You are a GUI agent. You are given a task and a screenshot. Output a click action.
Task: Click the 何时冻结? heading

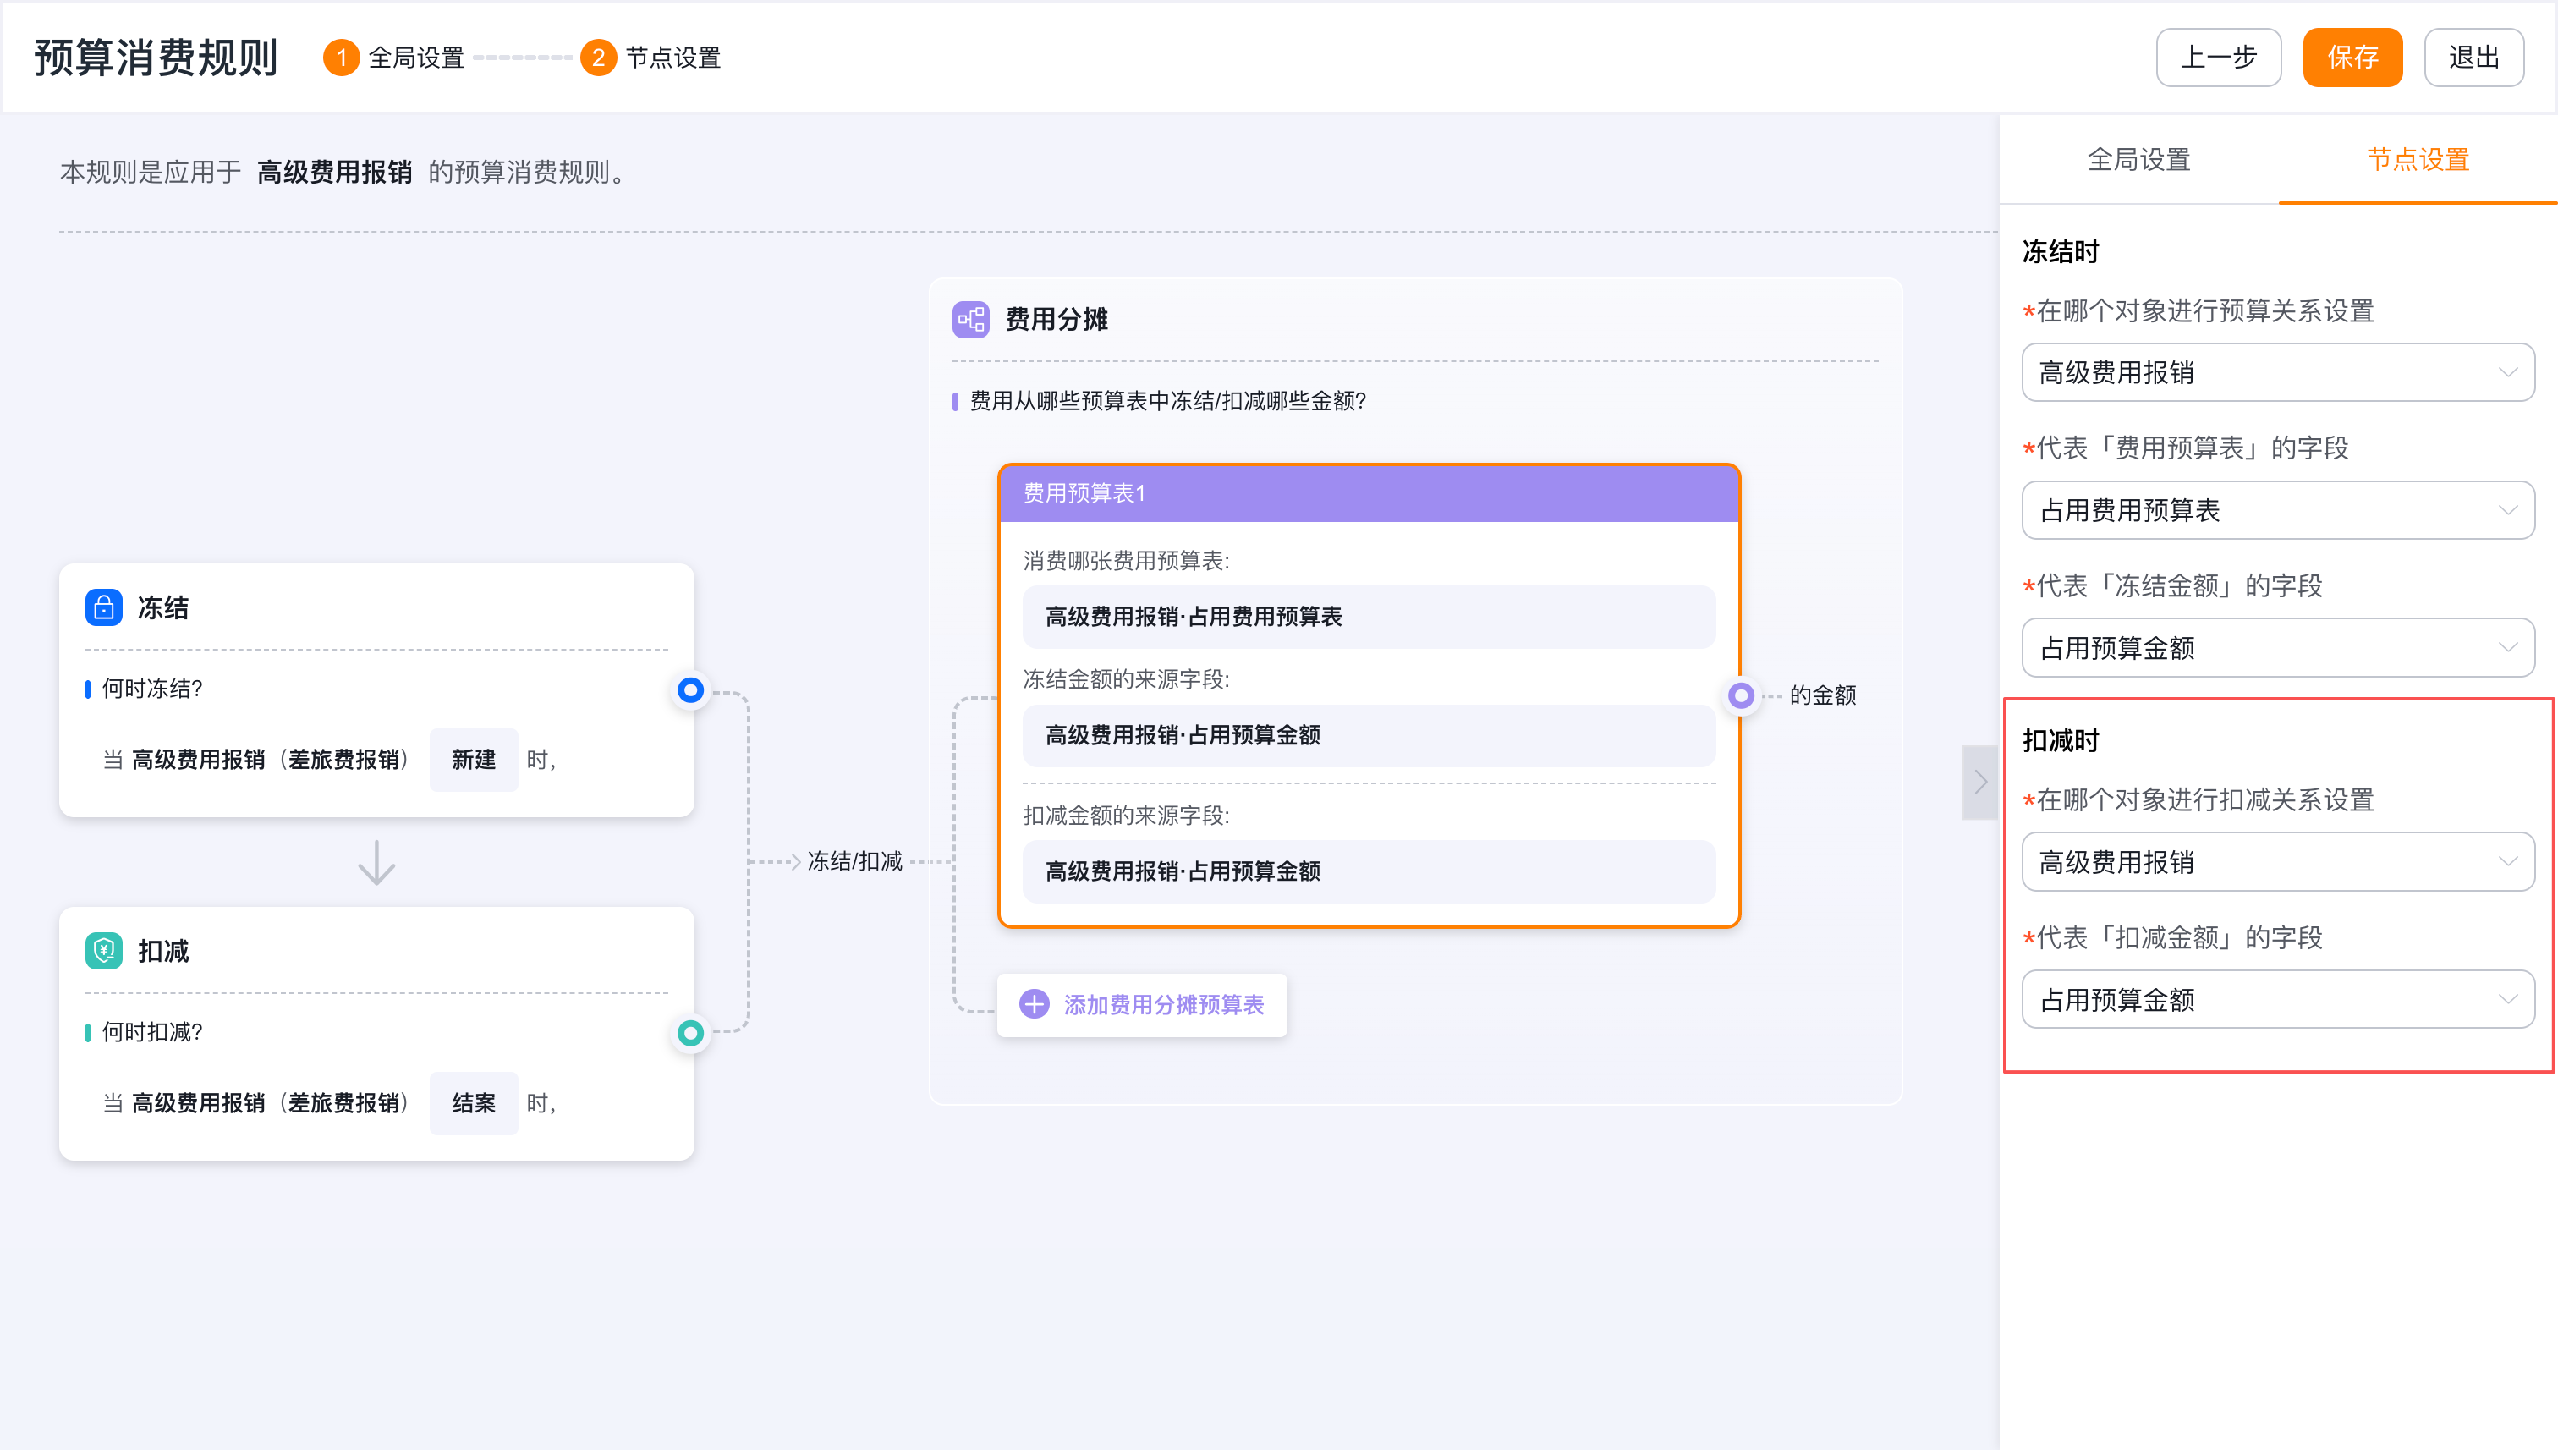[152, 688]
